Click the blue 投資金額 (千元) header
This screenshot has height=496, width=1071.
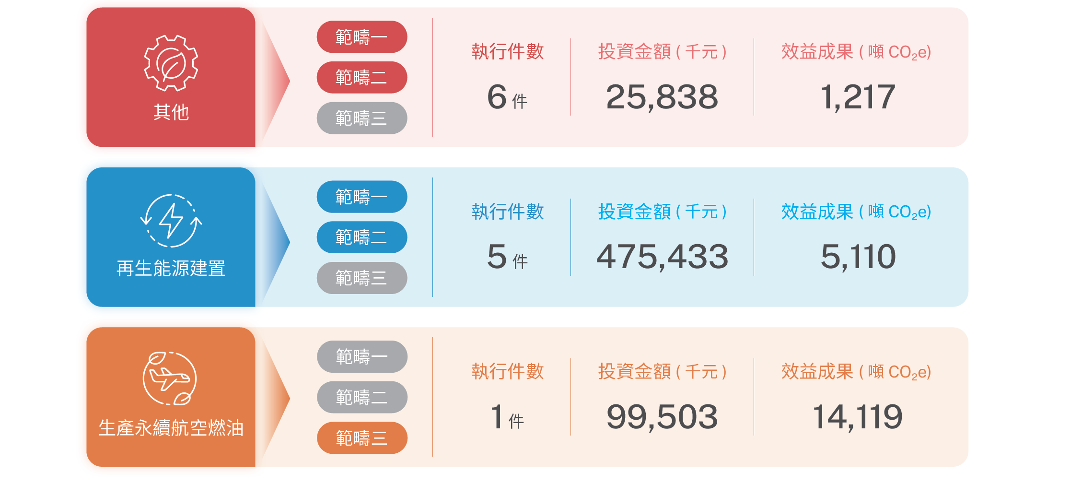pos(662,212)
